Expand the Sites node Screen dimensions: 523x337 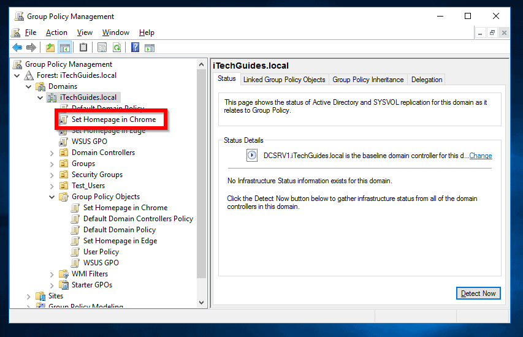pyautogui.click(x=29, y=297)
